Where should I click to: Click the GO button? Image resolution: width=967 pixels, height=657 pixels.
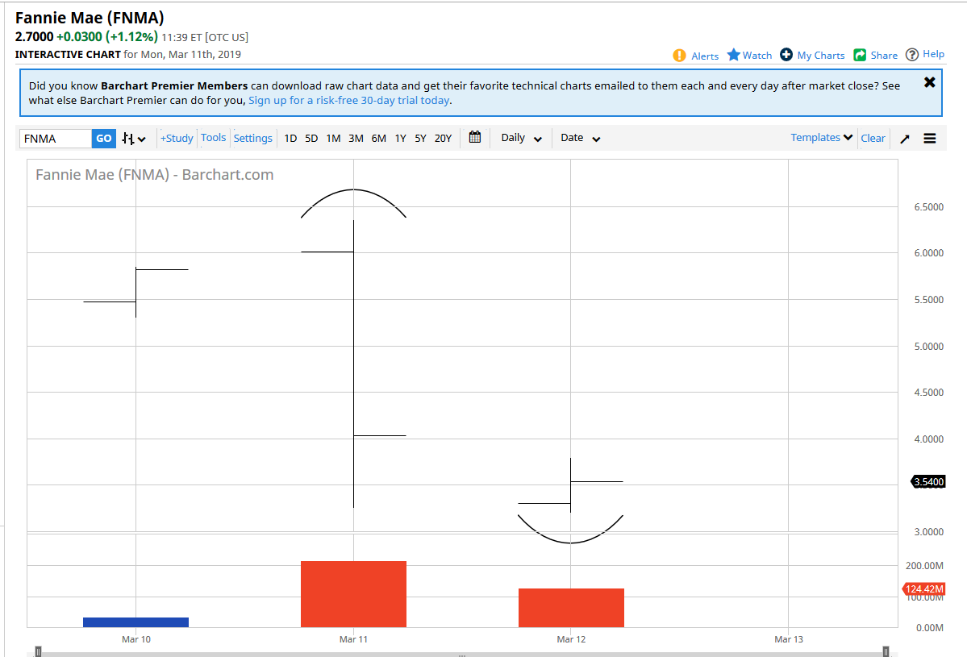click(103, 139)
